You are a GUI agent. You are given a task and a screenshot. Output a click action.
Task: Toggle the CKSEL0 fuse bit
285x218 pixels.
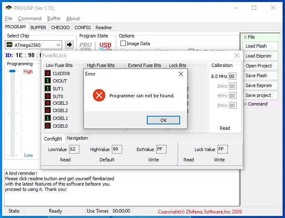(x=48, y=126)
